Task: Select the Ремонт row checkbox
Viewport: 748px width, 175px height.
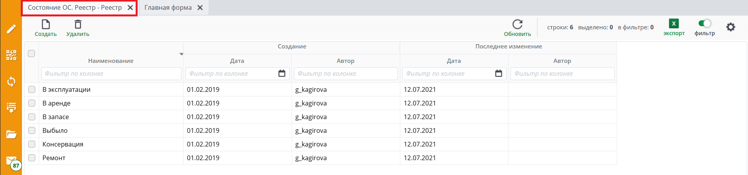Action: click(32, 158)
